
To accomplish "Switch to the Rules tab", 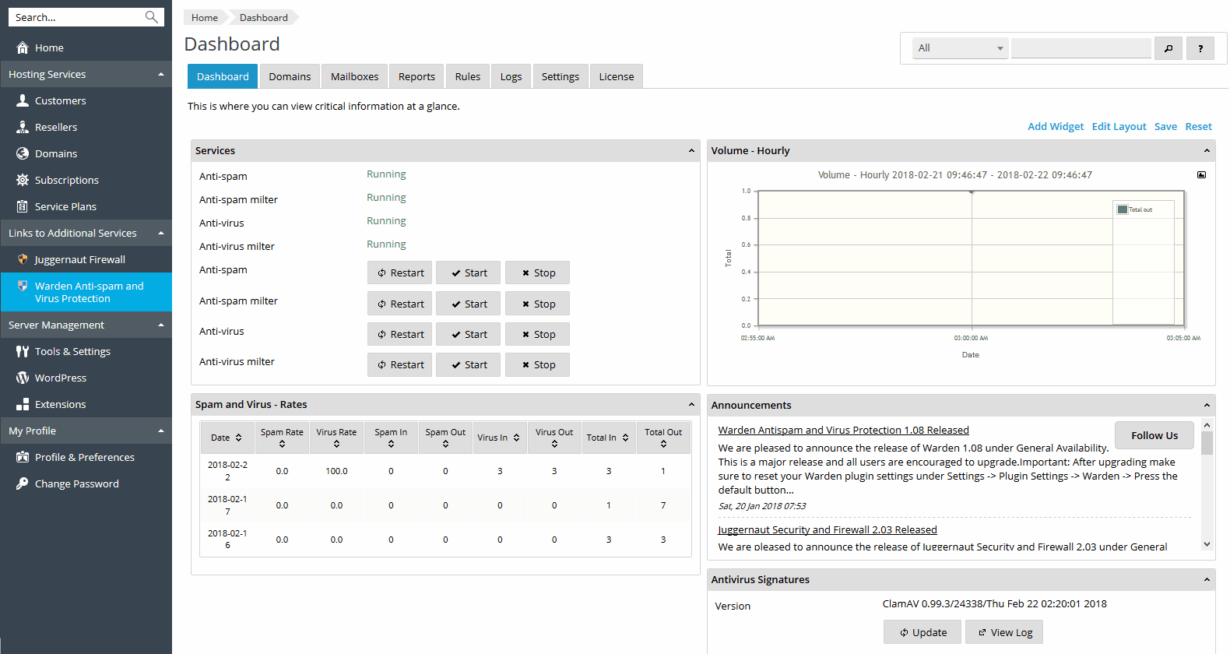I will click(x=468, y=76).
